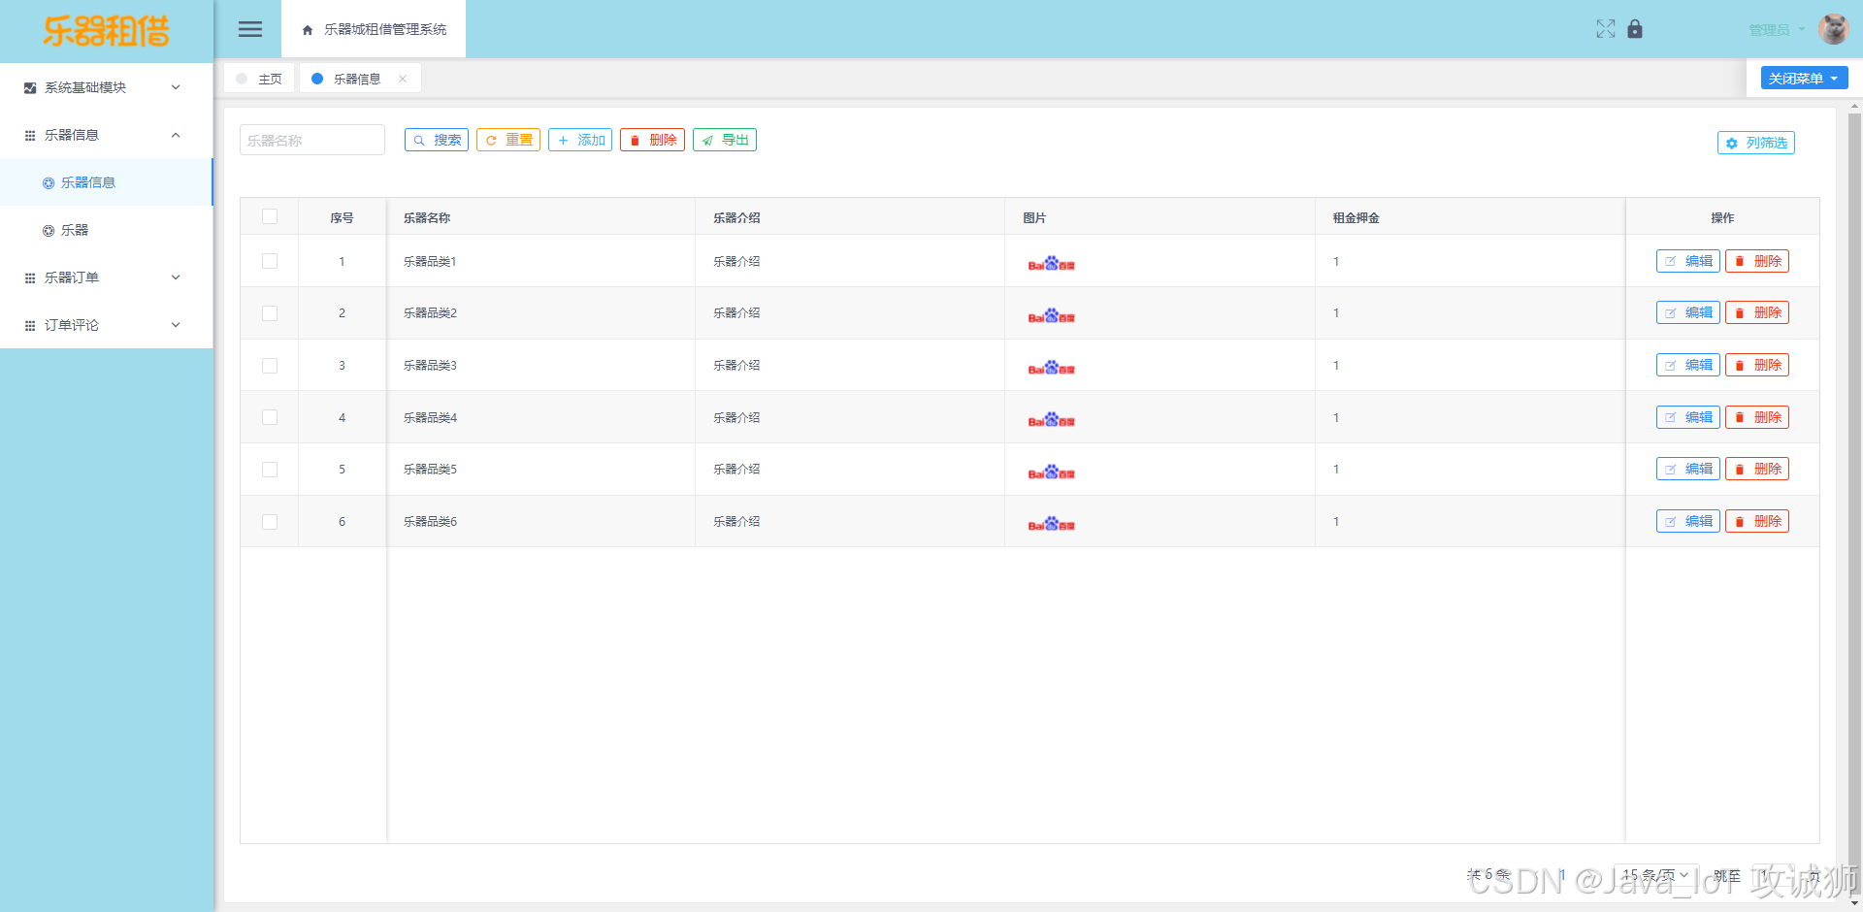
Task: Expand the 系统基础模块 menu
Action: tap(106, 87)
